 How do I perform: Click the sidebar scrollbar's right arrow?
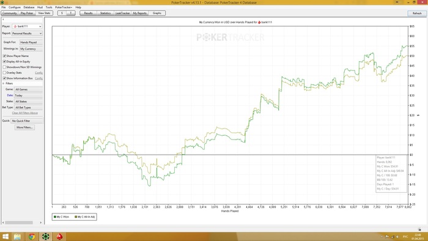[x=41, y=223]
